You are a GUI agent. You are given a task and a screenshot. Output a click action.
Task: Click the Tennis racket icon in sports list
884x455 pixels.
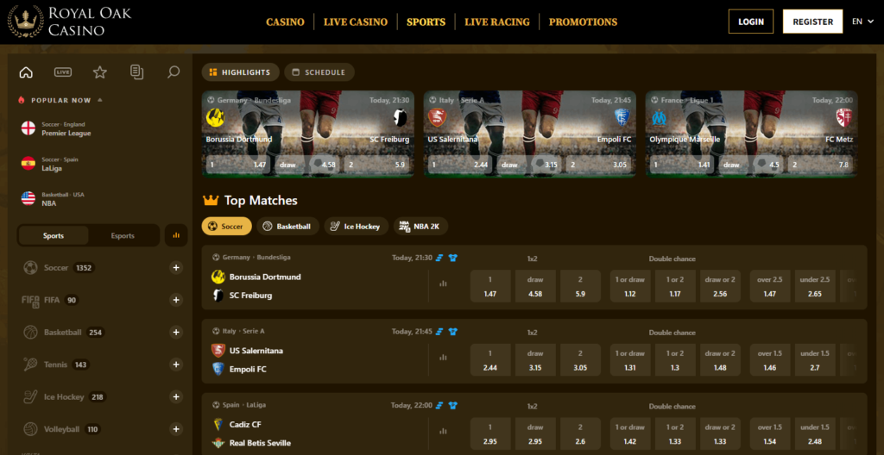click(30, 365)
